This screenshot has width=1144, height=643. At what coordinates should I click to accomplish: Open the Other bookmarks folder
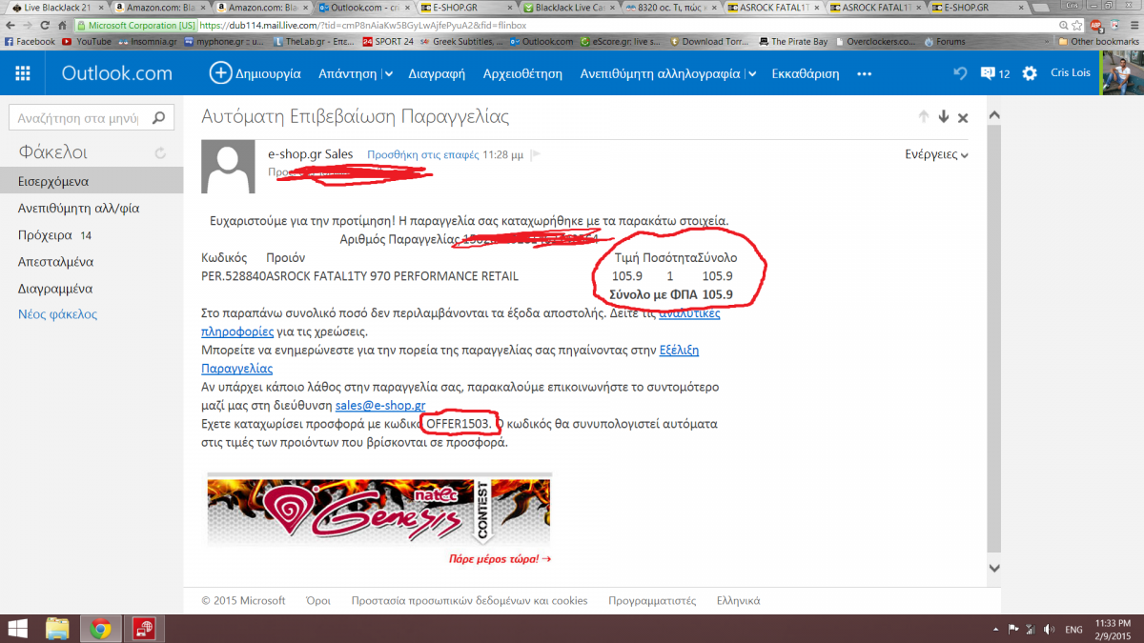click(1099, 42)
